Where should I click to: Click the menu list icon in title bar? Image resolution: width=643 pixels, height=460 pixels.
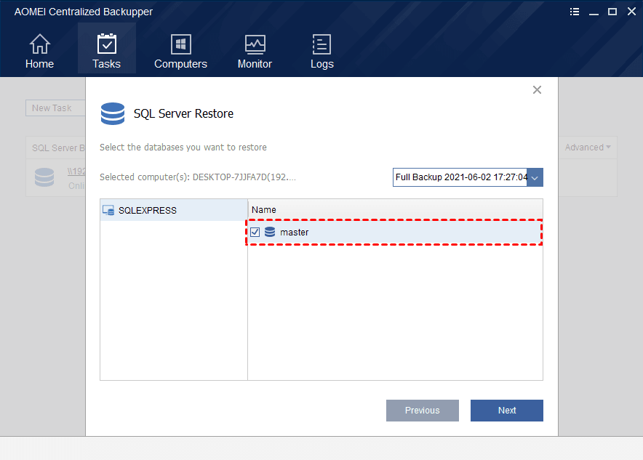[x=575, y=12]
